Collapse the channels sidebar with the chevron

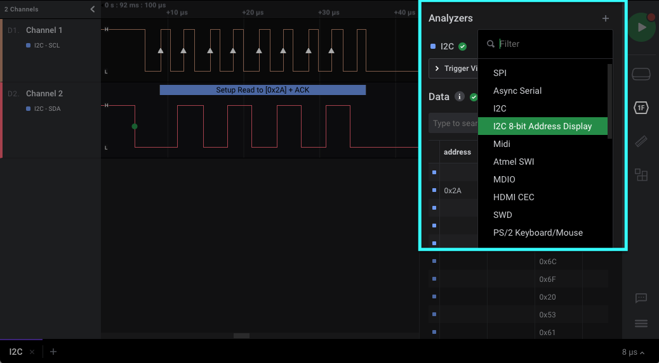tap(93, 9)
